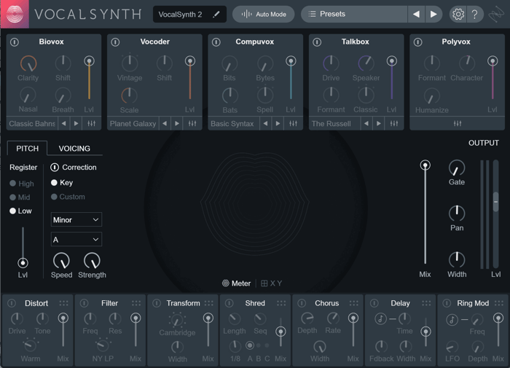Viewport: 510px width, 368px height.
Task: Click the VocalSynth logo icon
Action: click(x=15, y=14)
